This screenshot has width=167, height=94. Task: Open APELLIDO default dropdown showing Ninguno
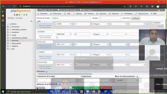(x=100, y=44)
